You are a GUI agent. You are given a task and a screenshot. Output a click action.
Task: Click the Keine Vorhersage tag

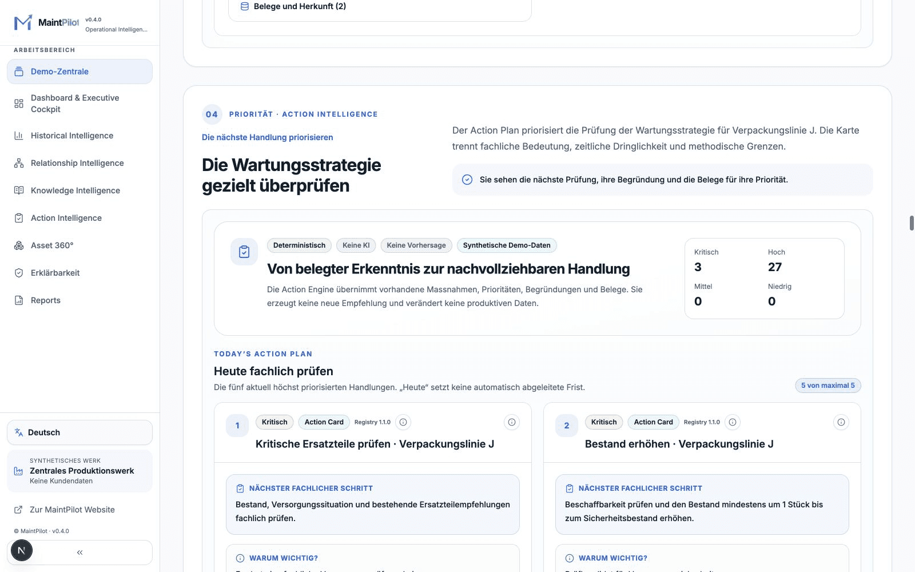tap(416, 245)
